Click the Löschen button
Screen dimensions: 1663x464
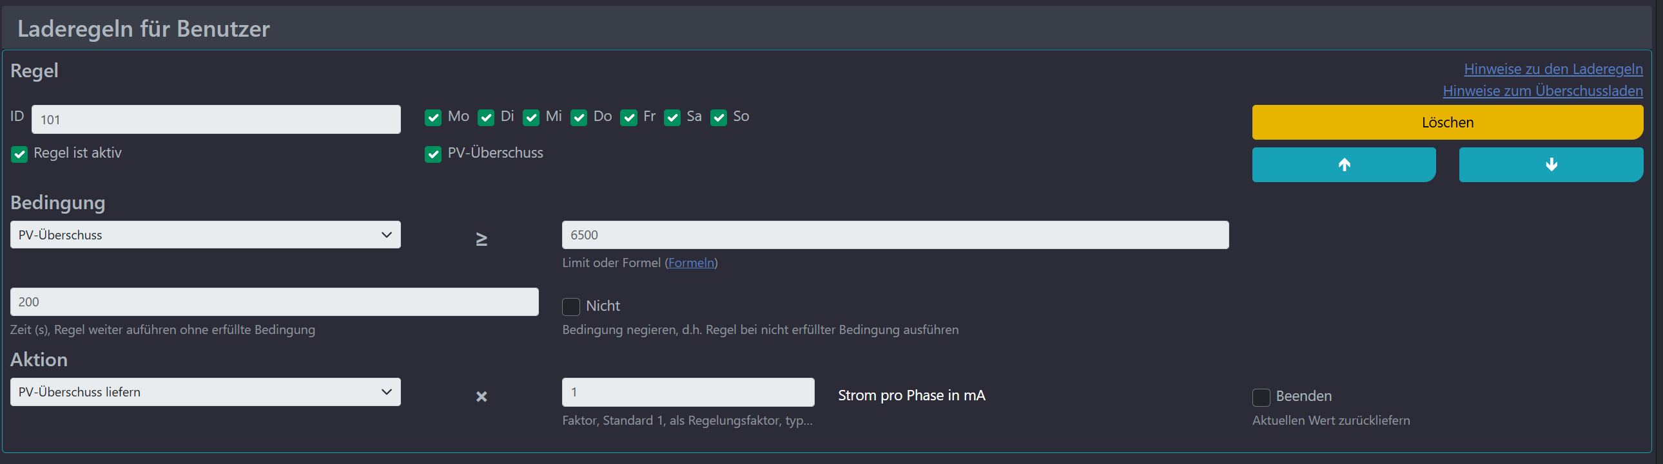1447,122
